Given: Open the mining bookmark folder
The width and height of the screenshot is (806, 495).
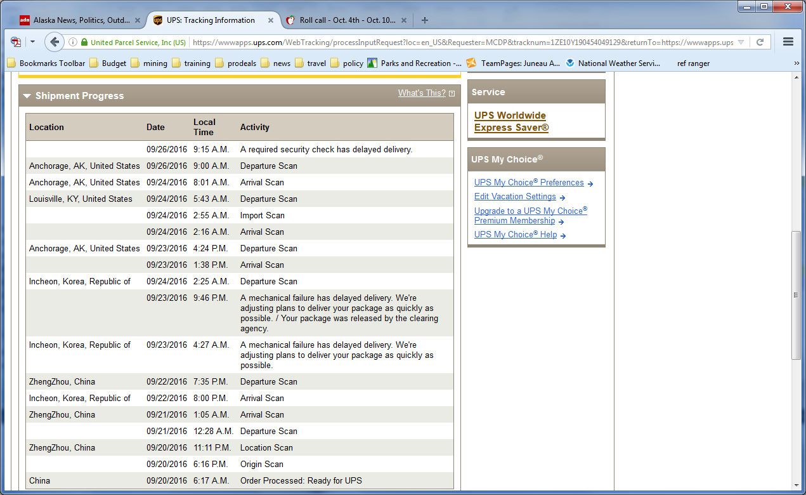Looking at the screenshot, I should tap(149, 63).
